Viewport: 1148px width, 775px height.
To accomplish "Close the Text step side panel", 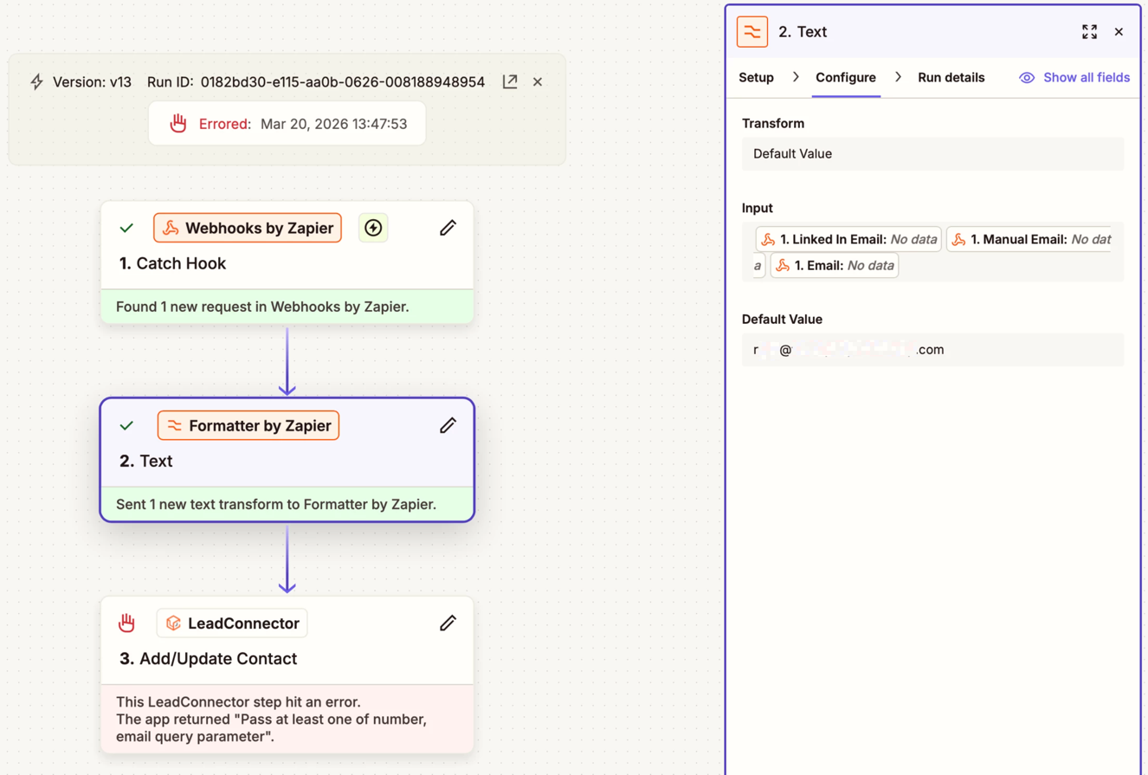I will click(x=1119, y=32).
